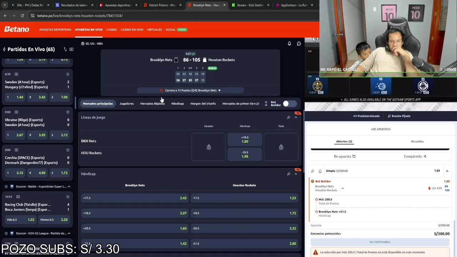Switch to the Mercados Rápidos tab
The height and width of the screenshot is (257, 457).
[x=152, y=104]
